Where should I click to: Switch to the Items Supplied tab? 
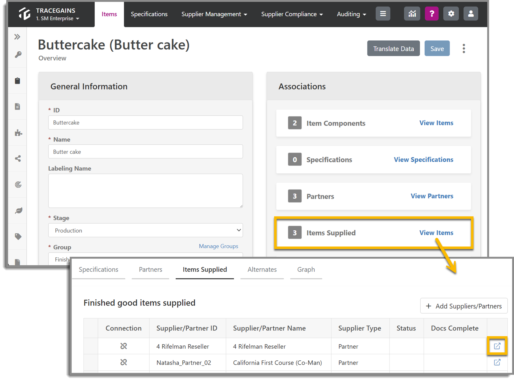[205, 269]
